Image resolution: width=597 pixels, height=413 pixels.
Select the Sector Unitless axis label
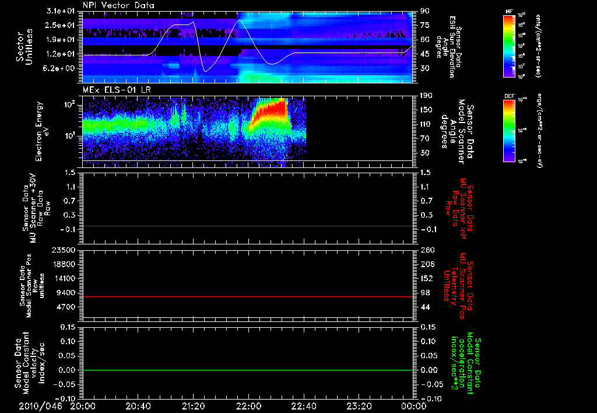click(x=24, y=47)
